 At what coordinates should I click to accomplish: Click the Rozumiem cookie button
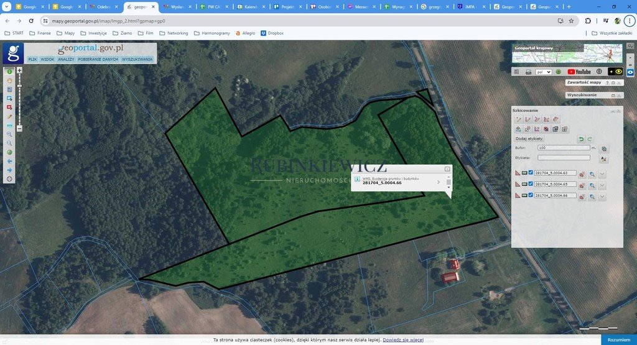(618, 340)
